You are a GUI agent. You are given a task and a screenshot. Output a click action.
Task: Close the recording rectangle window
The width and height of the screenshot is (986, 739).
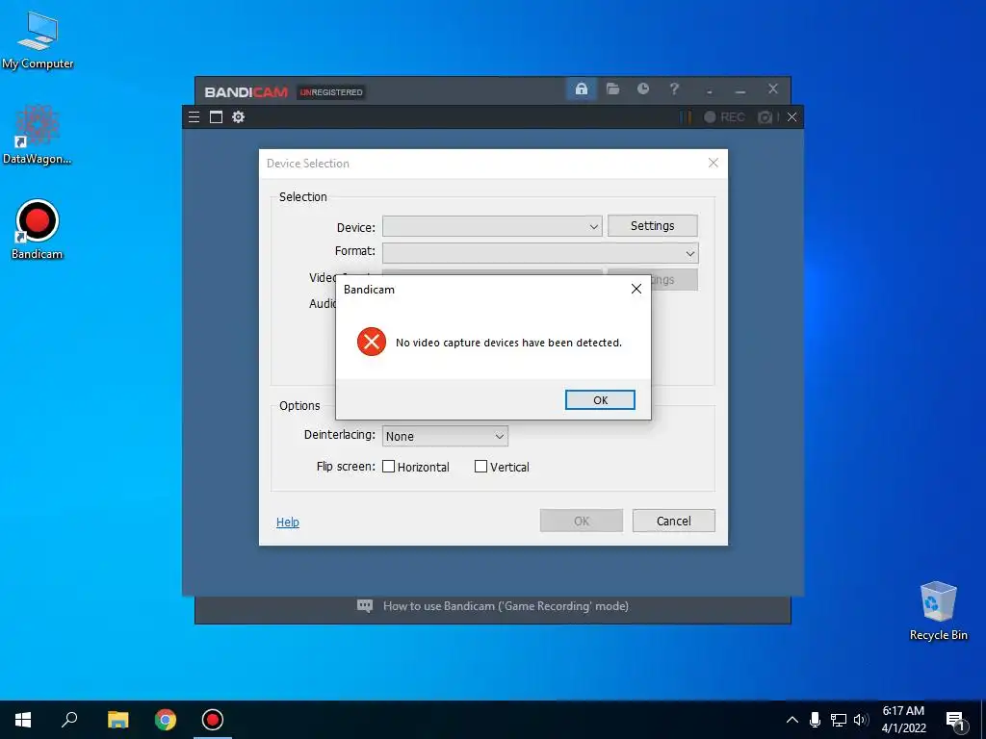[x=791, y=116]
